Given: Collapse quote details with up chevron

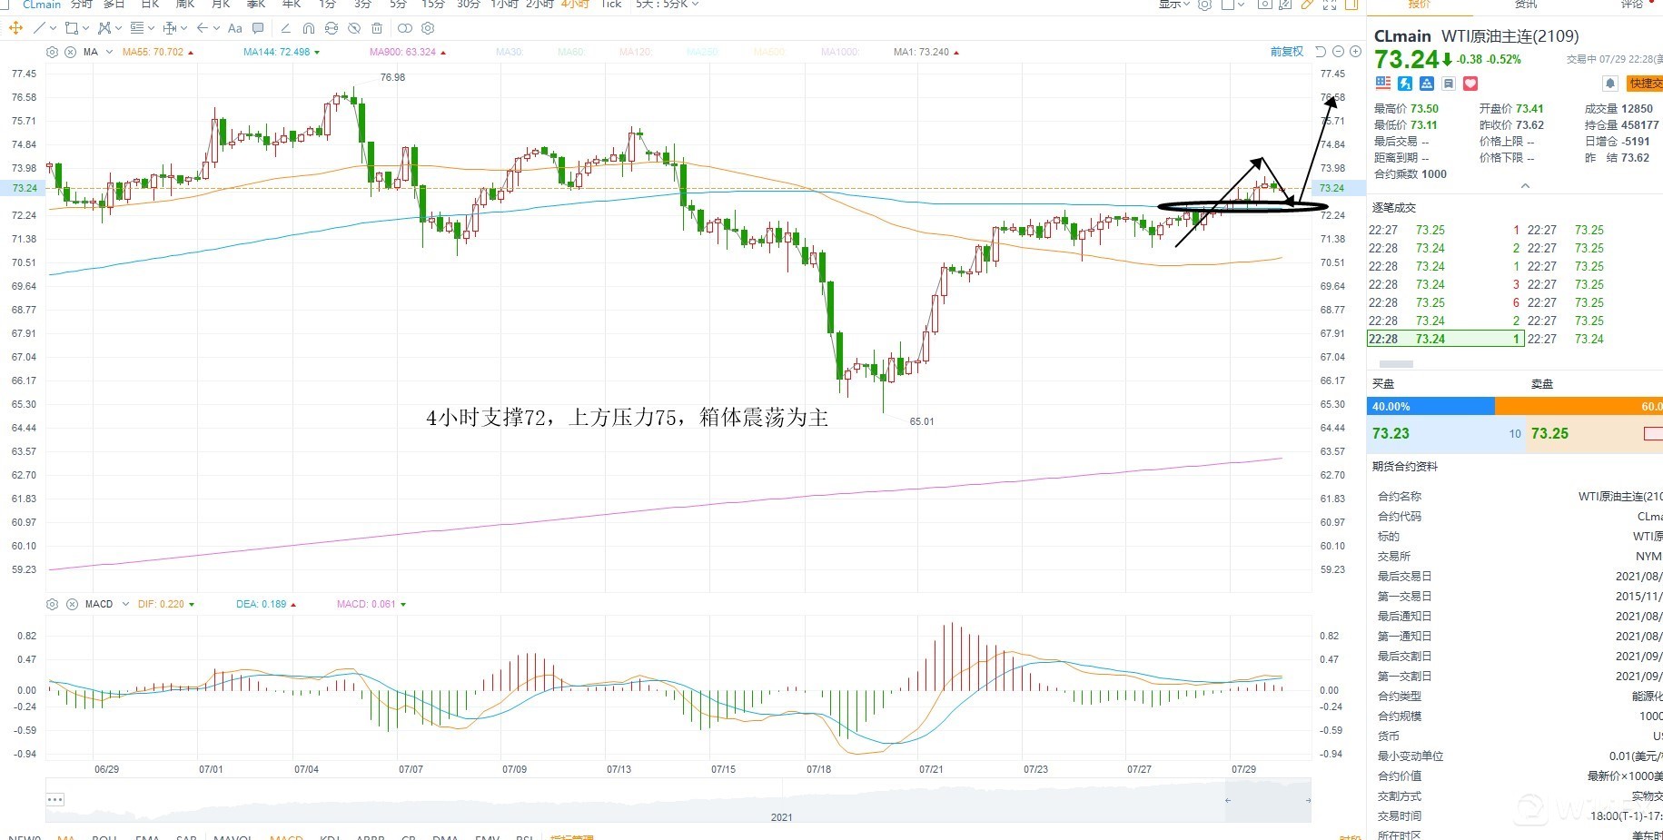Looking at the screenshot, I should pos(1525,186).
